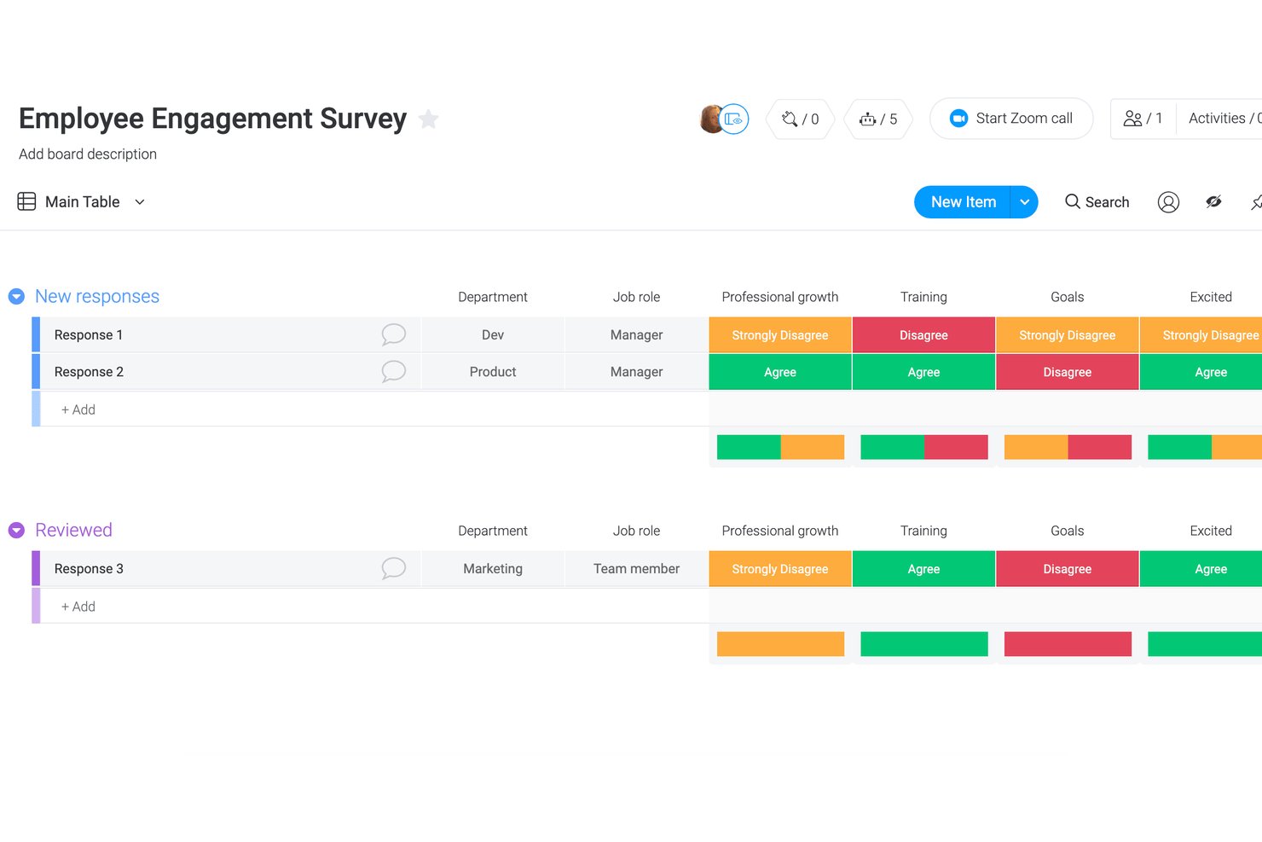Click the Employee Engagement Survey title

click(212, 119)
